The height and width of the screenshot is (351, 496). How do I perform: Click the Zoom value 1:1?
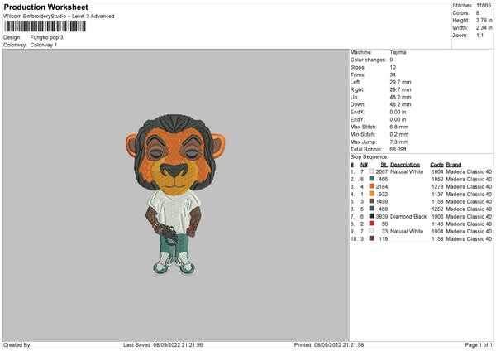pos(479,35)
